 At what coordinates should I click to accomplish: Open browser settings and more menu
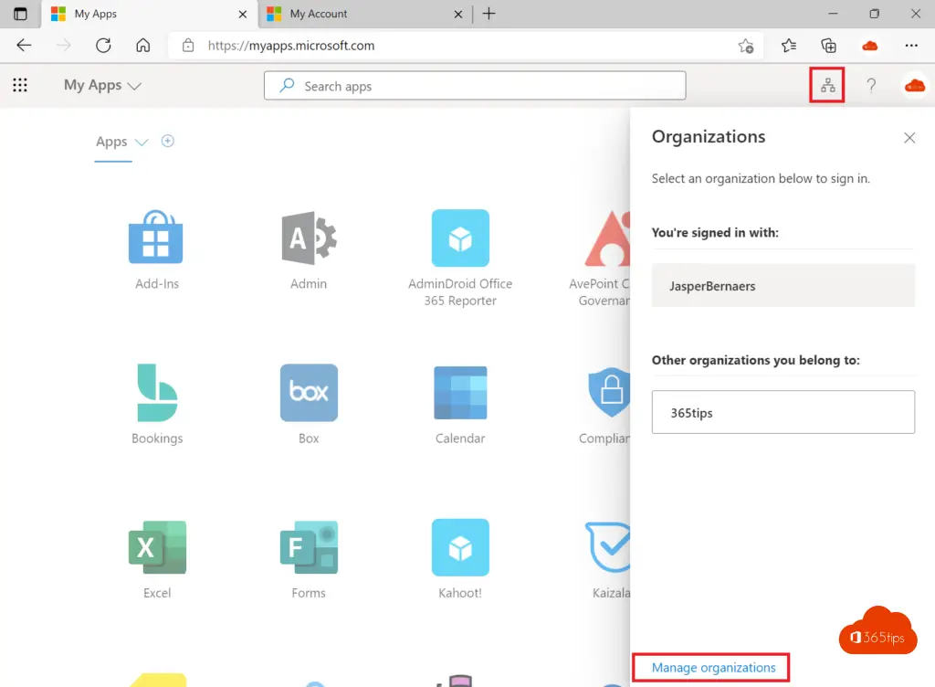911,46
